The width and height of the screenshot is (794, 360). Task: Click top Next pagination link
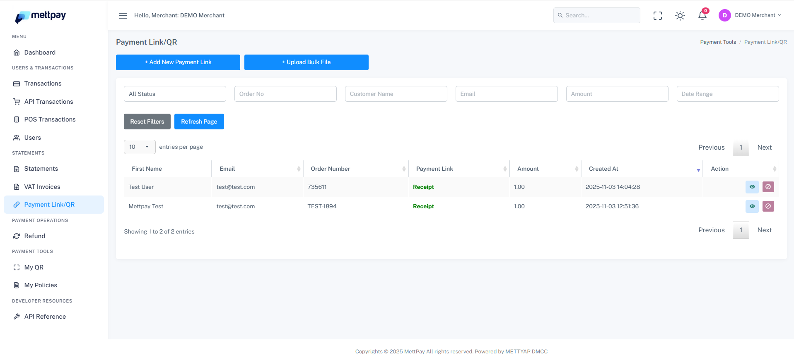point(765,148)
